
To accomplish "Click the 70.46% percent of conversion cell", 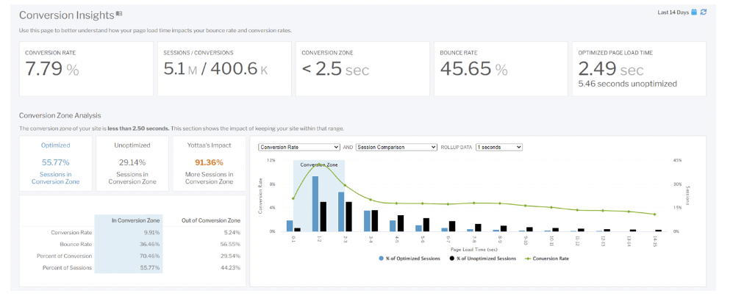I will (x=151, y=256).
